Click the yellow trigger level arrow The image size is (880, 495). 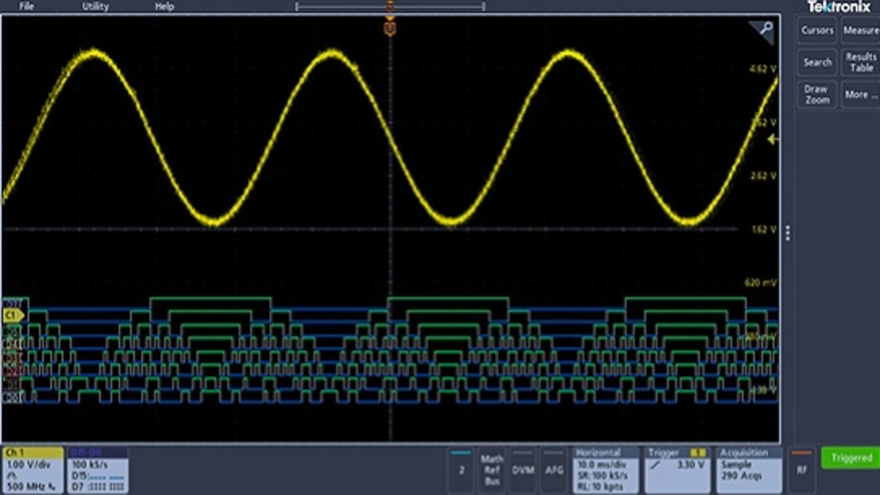pyautogui.click(x=773, y=140)
